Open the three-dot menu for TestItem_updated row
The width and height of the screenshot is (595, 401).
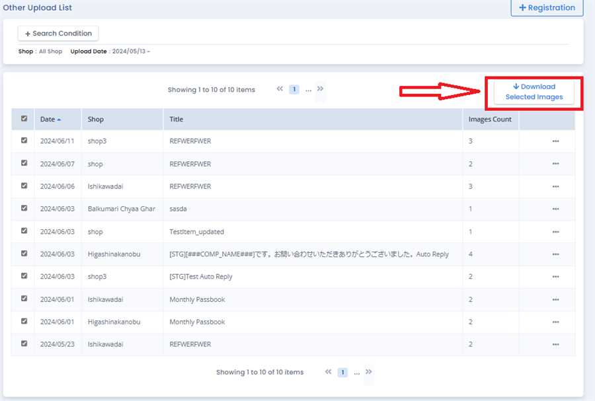tap(555, 232)
